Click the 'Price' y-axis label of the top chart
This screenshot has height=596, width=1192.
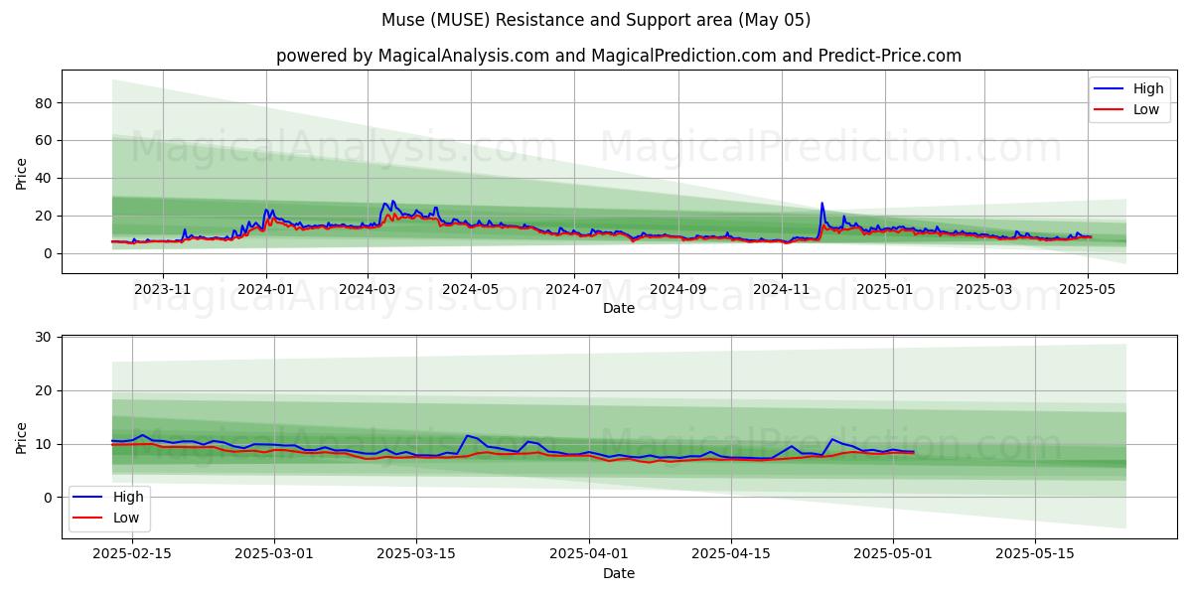[22, 172]
